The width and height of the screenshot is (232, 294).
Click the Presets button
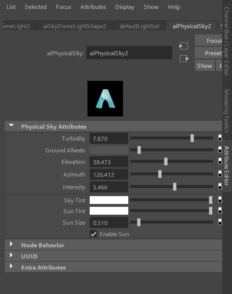tap(209, 53)
